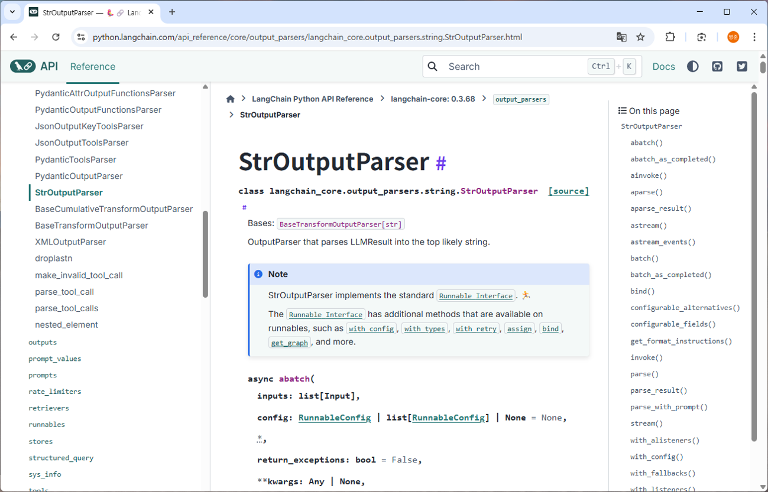Click the address bar URL
The width and height of the screenshot is (768, 492).
point(307,37)
